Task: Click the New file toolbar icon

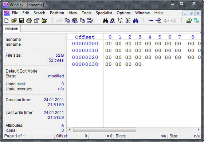Action: pyautogui.click(x=7, y=20)
